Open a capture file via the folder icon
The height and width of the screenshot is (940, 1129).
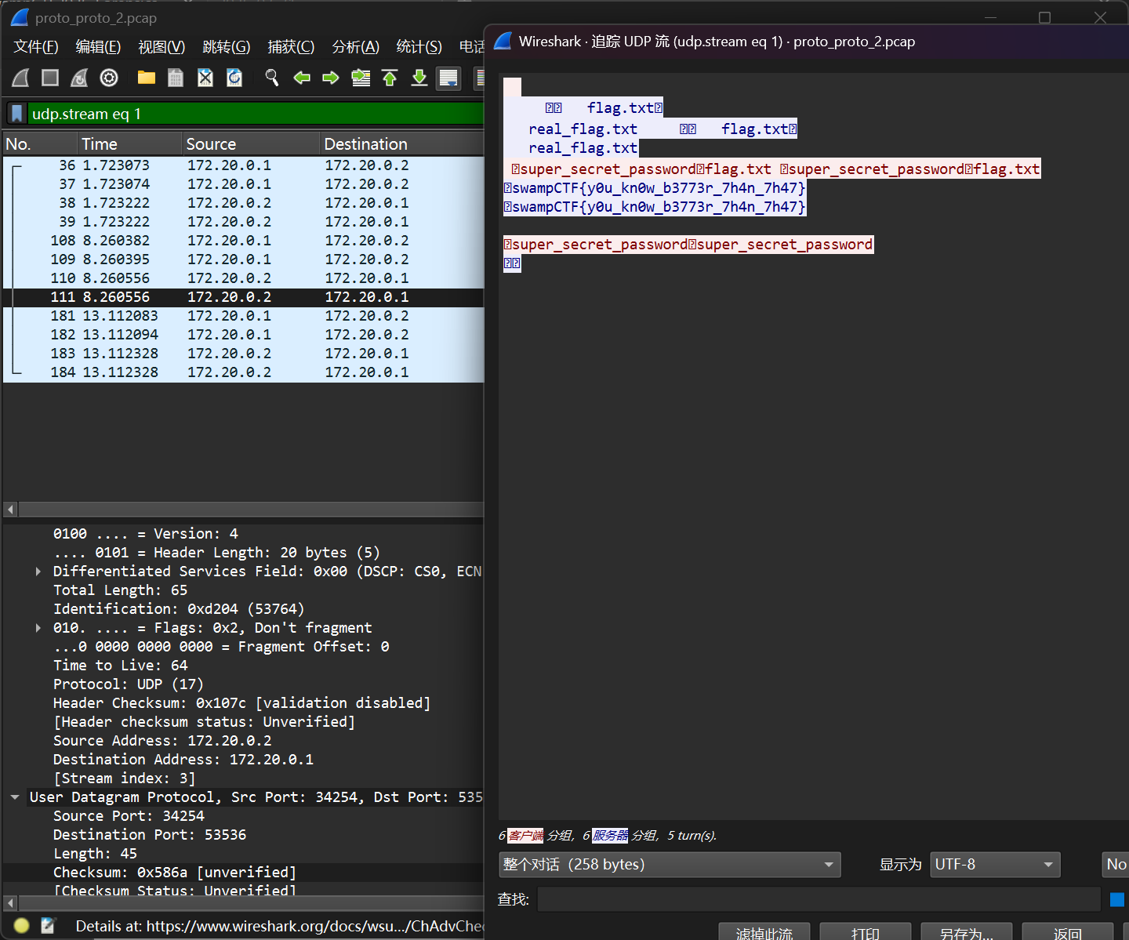[x=147, y=78]
